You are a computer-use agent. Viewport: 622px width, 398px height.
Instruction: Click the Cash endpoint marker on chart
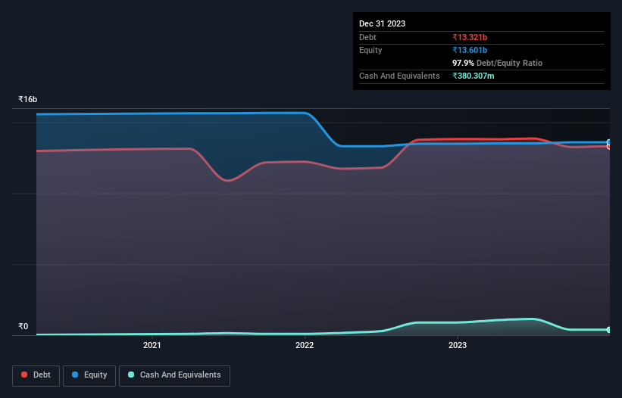(609, 329)
